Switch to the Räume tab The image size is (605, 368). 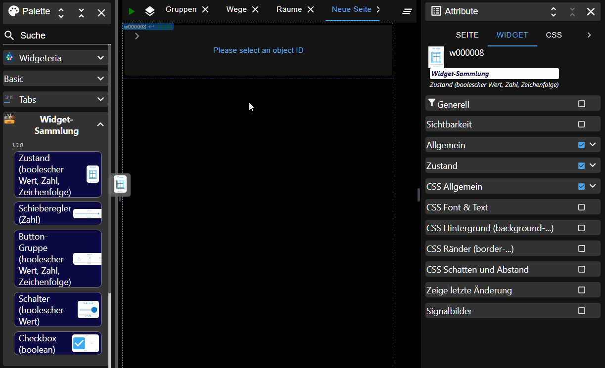click(289, 9)
